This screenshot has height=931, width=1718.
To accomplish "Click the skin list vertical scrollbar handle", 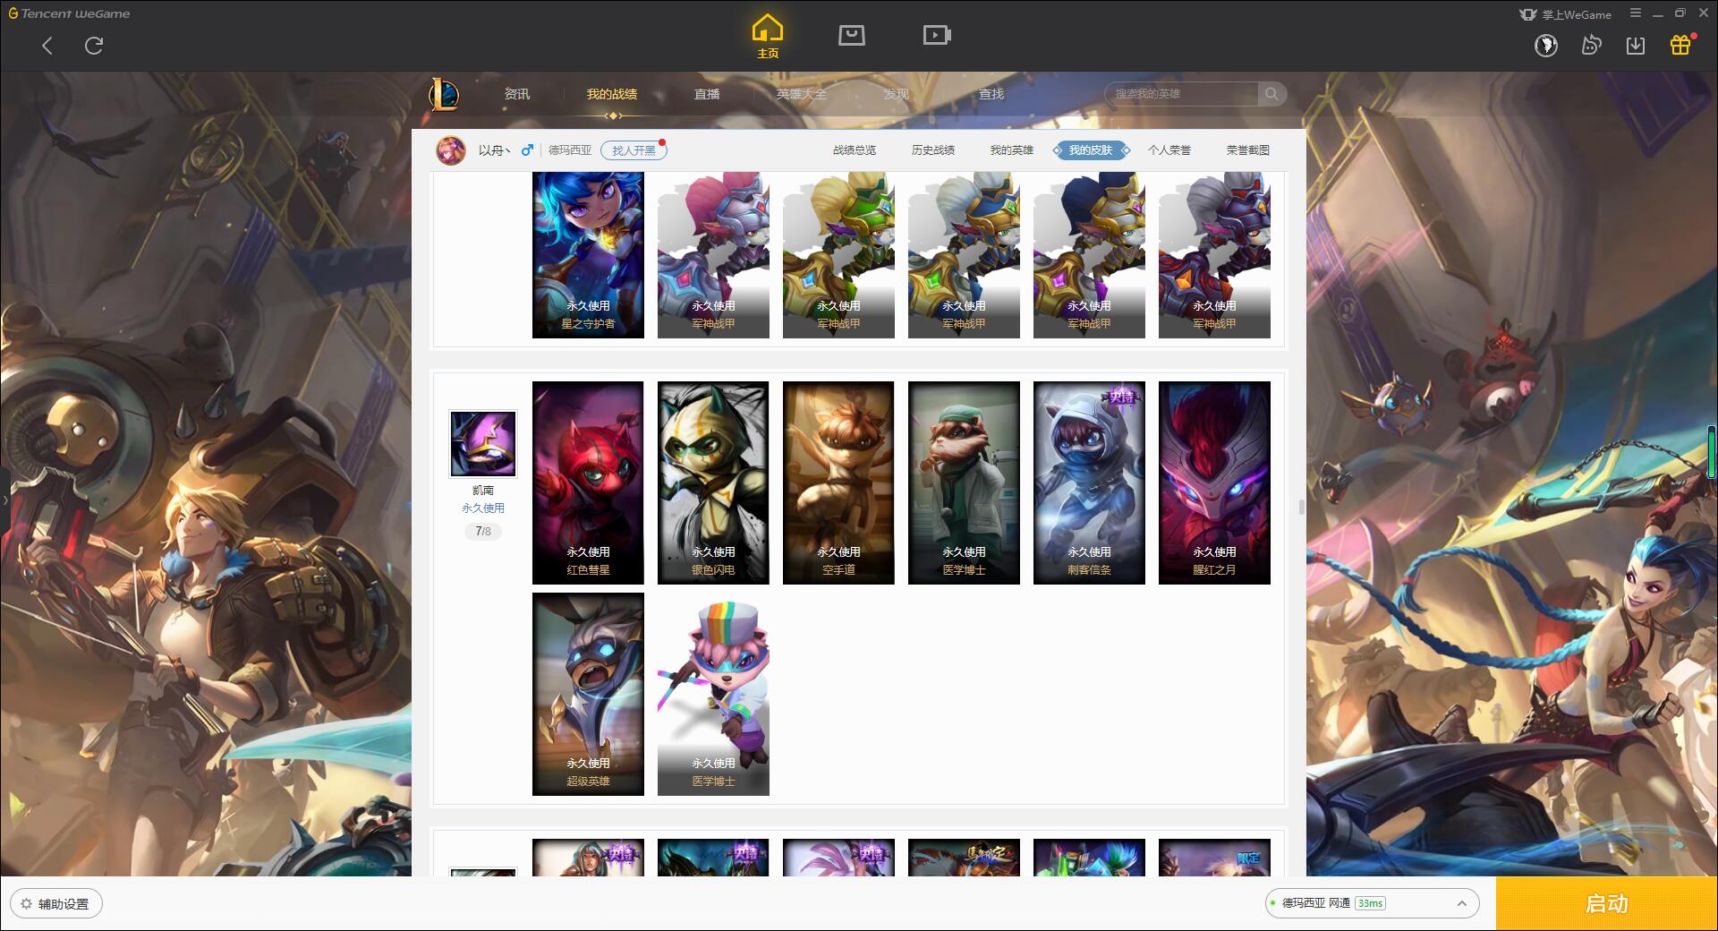I will tap(1301, 508).
